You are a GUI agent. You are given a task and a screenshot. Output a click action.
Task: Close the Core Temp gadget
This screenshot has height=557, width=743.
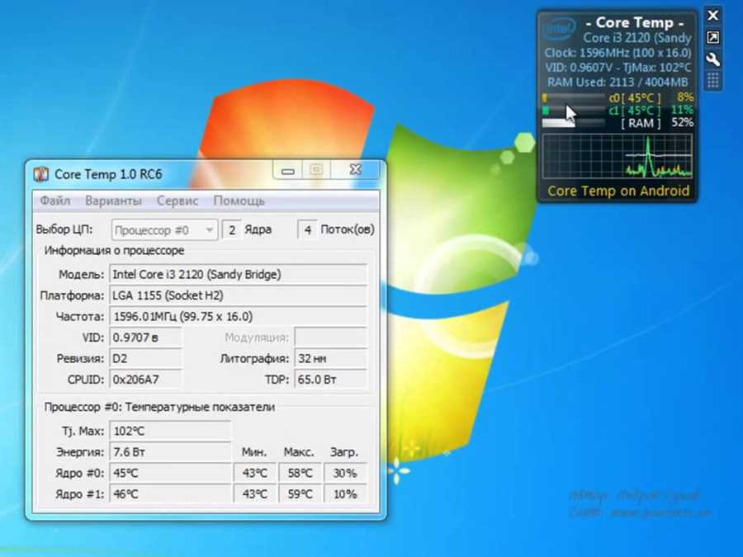pos(712,16)
